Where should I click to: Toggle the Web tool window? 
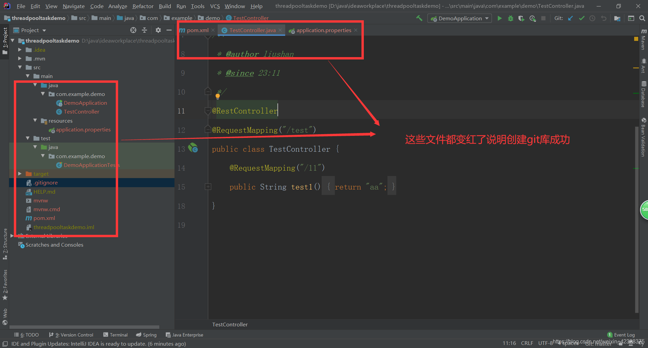[5, 317]
